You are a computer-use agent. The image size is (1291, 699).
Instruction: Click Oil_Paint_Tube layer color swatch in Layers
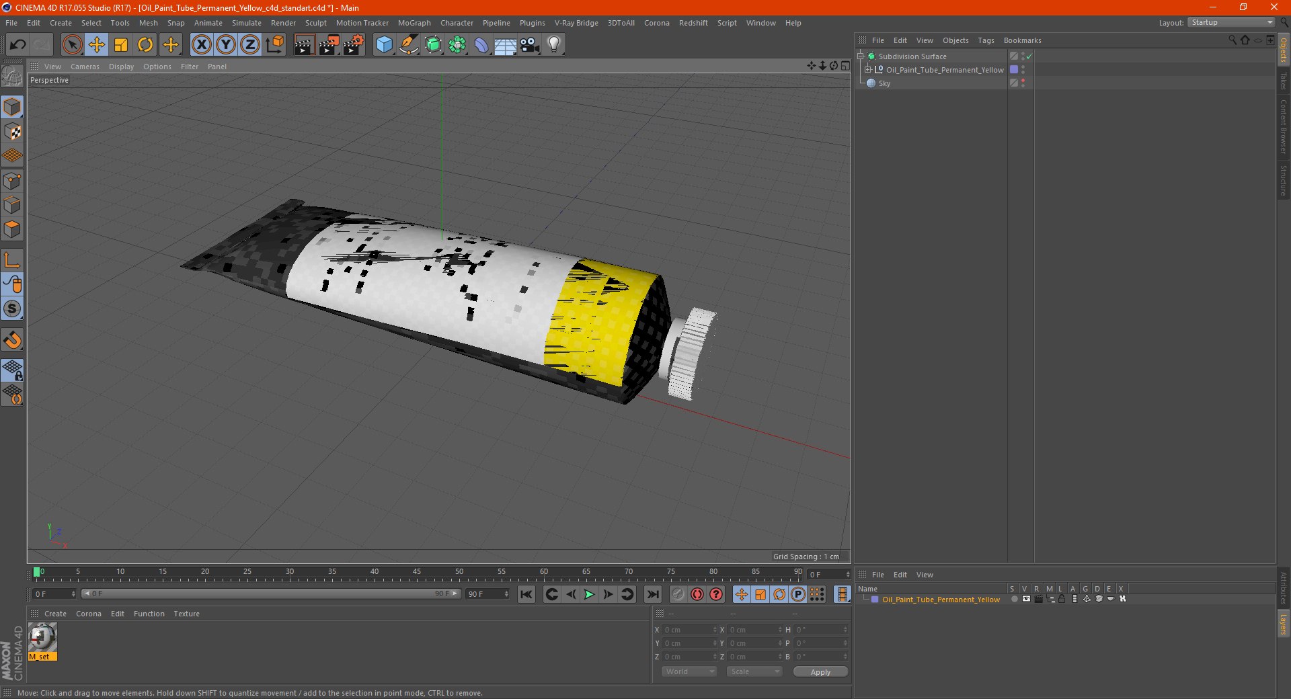click(x=875, y=600)
